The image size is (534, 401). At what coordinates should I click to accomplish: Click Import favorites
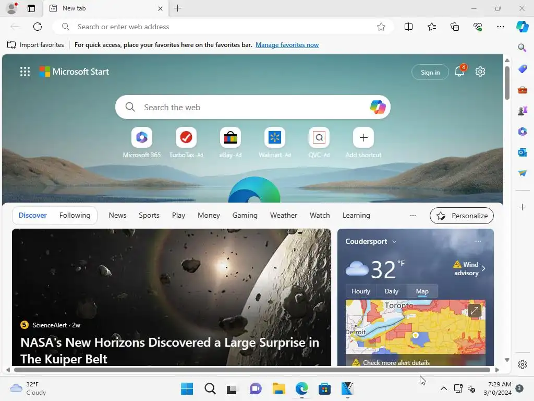tap(35, 45)
